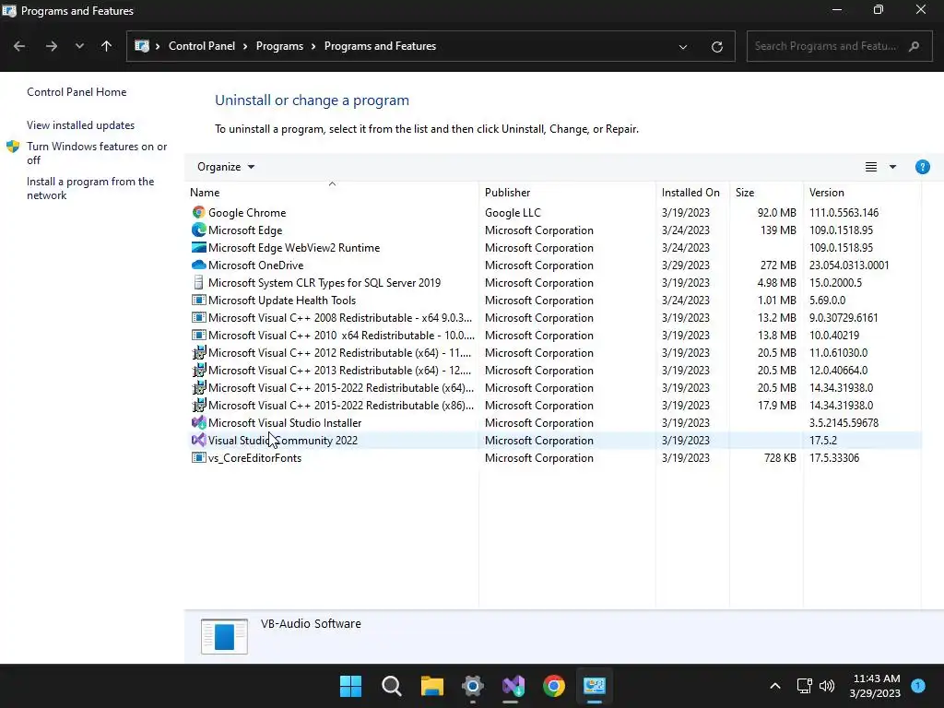This screenshot has width=944, height=708.
Task: Open recent locations dropdown arrow
Action: click(x=79, y=46)
